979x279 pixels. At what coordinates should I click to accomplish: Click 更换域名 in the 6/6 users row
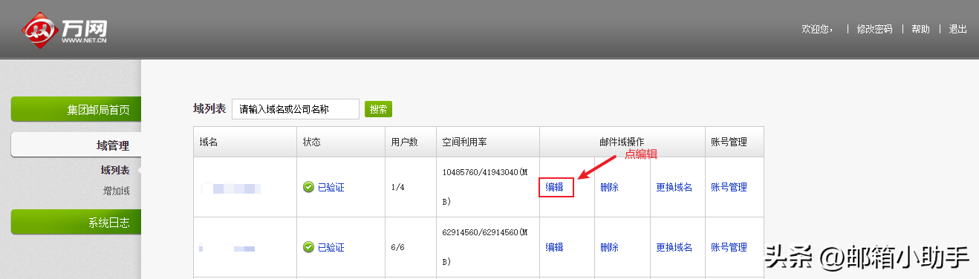[x=674, y=247]
